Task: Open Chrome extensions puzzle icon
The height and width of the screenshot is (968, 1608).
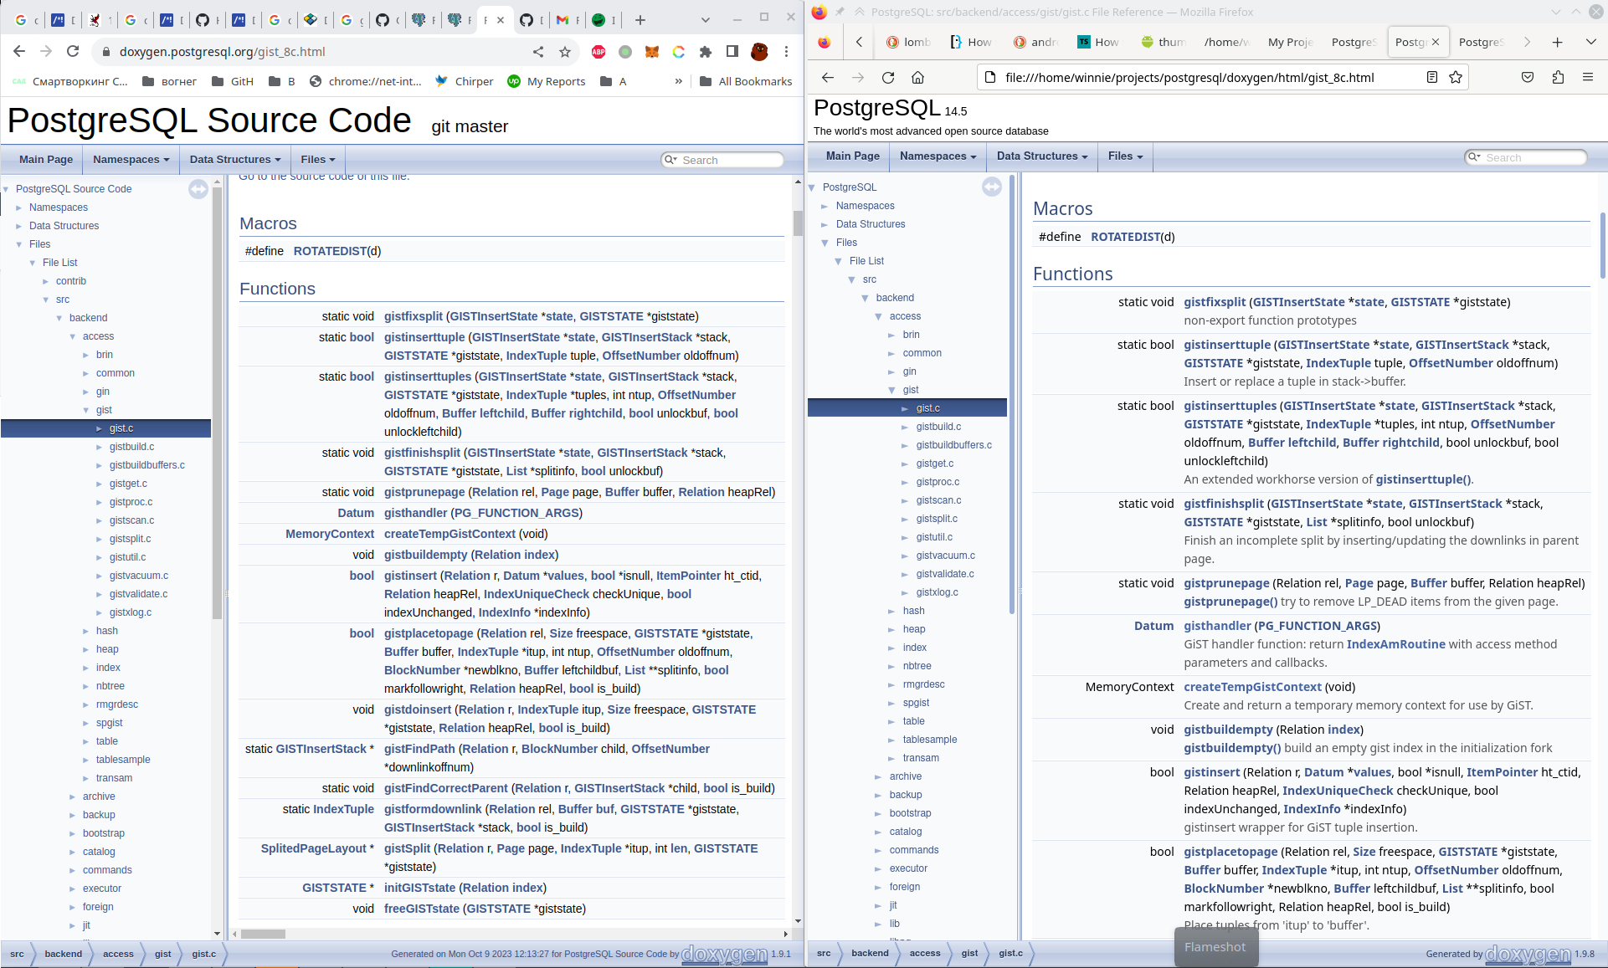Action: tap(706, 52)
